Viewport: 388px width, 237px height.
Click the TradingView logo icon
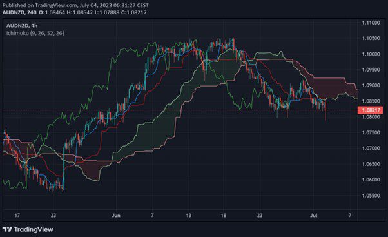[7, 229]
